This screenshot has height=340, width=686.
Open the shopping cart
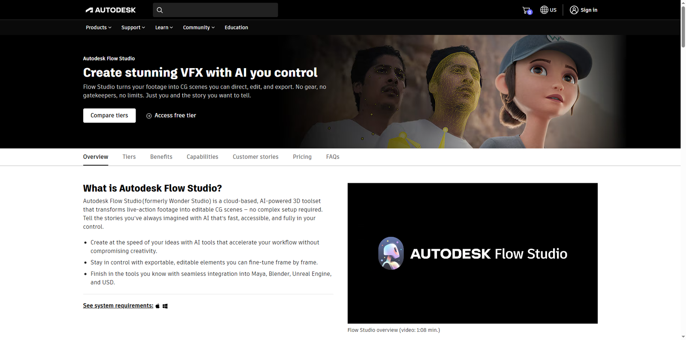point(527,10)
